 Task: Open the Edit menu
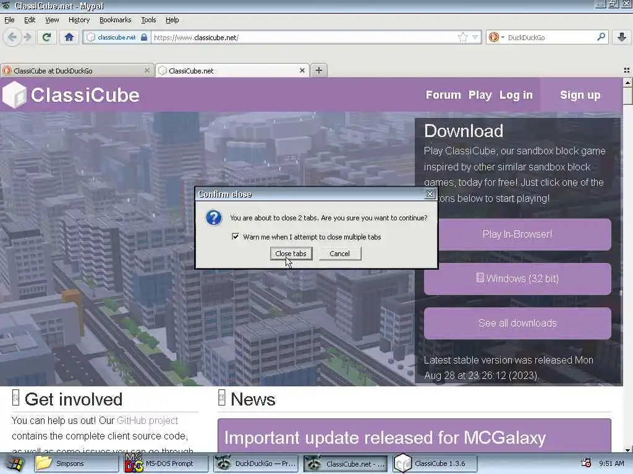(30, 20)
